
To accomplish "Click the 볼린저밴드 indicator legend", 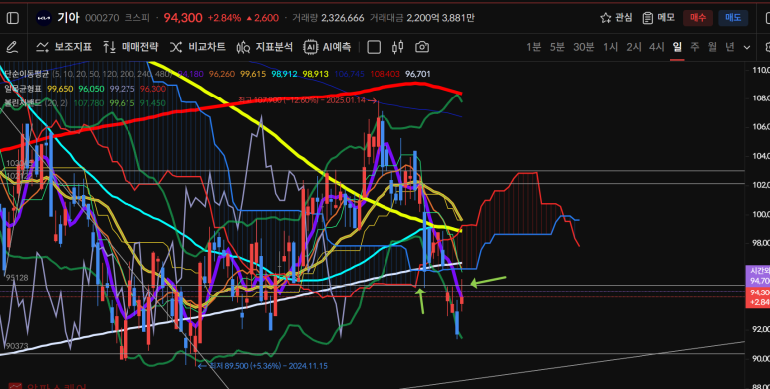I will point(23,103).
